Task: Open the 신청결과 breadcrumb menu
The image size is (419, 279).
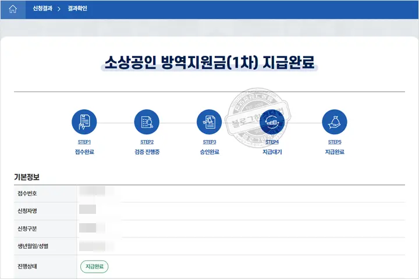Action: pos(42,9)
